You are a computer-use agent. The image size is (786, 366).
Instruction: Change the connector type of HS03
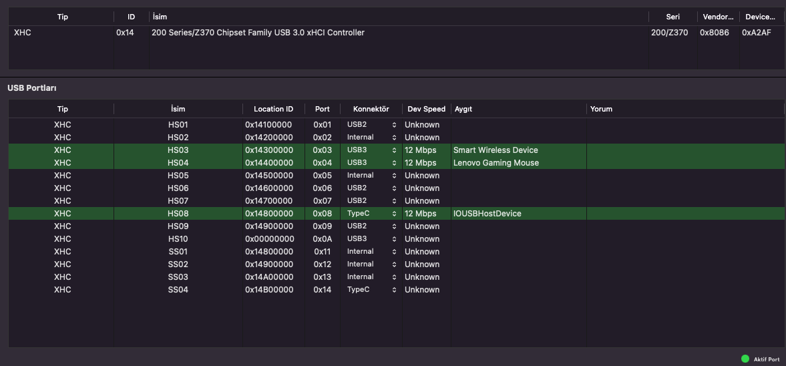point(371,150)
